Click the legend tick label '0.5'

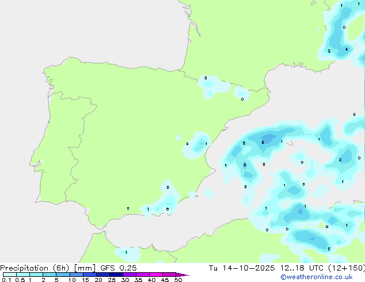(x=20, y=280)
